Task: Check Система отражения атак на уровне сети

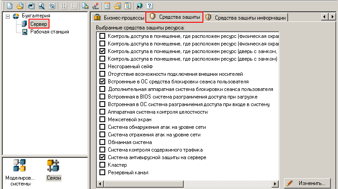Action: click(x=102, y=134)
